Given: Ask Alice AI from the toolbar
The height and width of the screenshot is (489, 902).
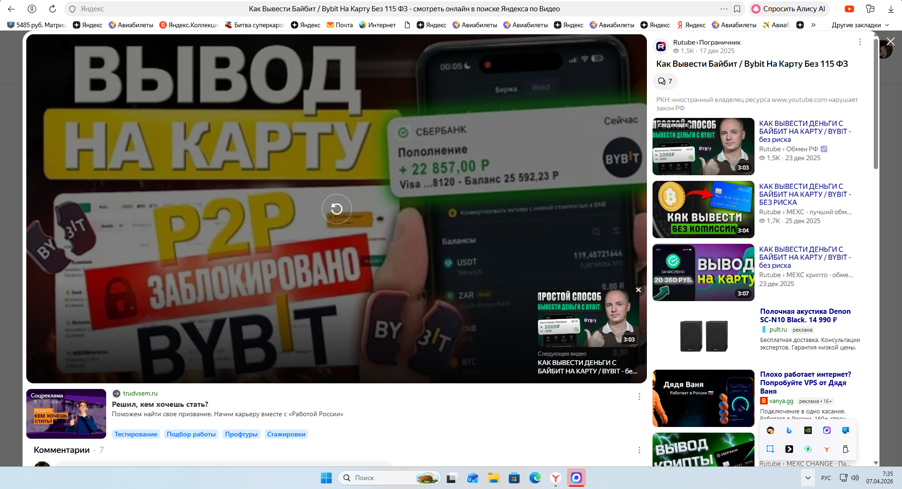Looking at the screenshot, I should click(x=789, y=9).
